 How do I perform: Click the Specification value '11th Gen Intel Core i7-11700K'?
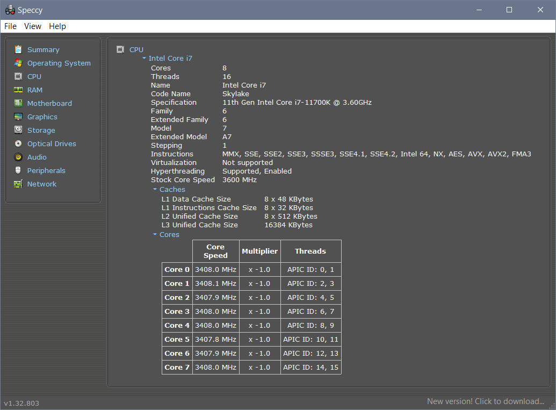(297, 103)
